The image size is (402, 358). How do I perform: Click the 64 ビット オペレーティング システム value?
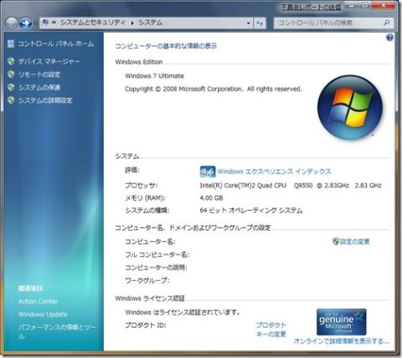point(251,210)
